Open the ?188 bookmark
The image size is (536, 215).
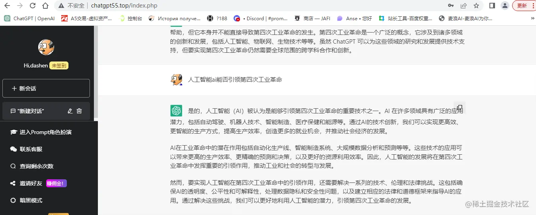click(x=217, y=18)
